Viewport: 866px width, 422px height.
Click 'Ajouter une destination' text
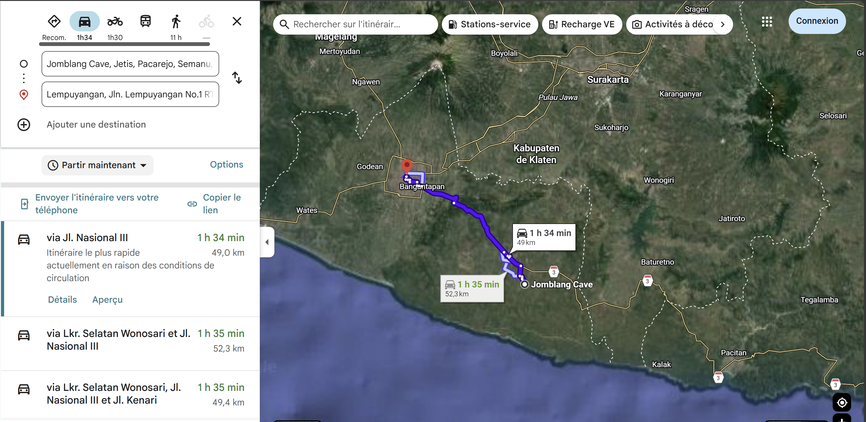[96, 125]
